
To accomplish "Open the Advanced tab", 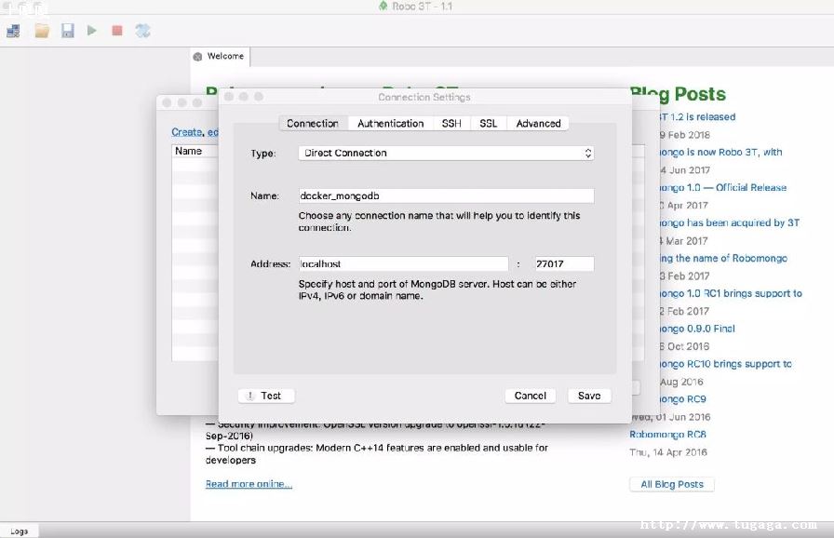I will tap(538, 124).
